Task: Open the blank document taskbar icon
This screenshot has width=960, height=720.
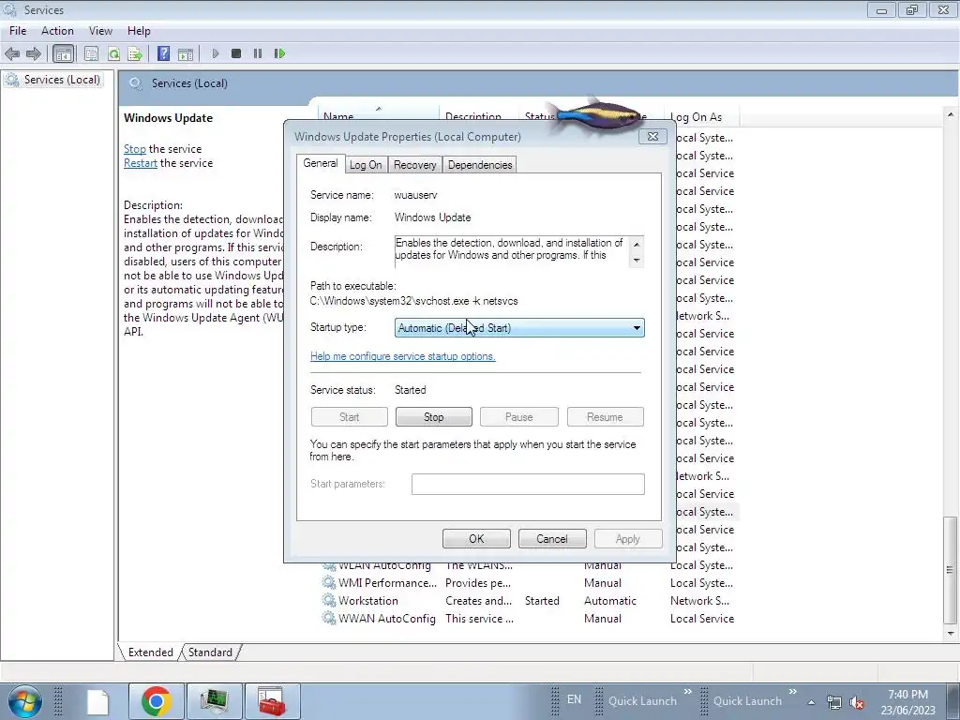Action: point(97,701)
